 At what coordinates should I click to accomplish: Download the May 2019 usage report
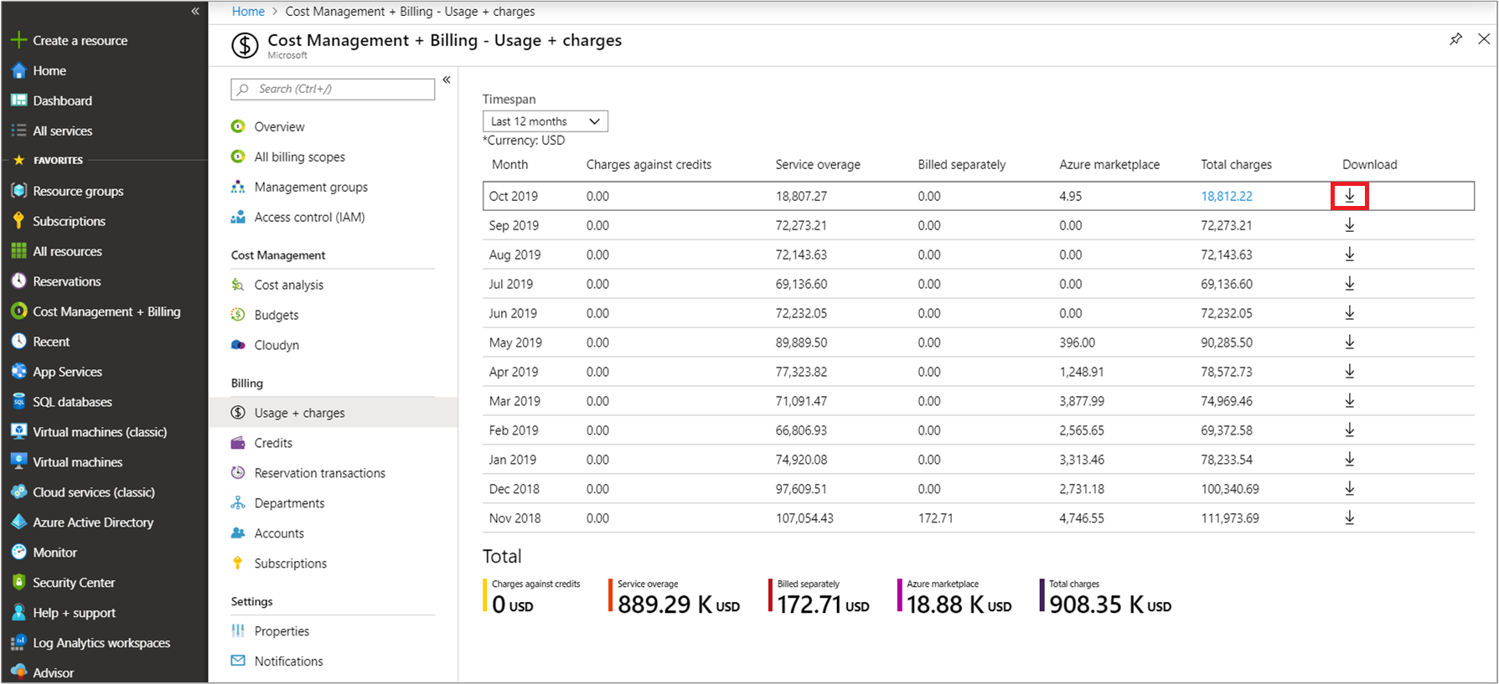[x=1350, y=342]
